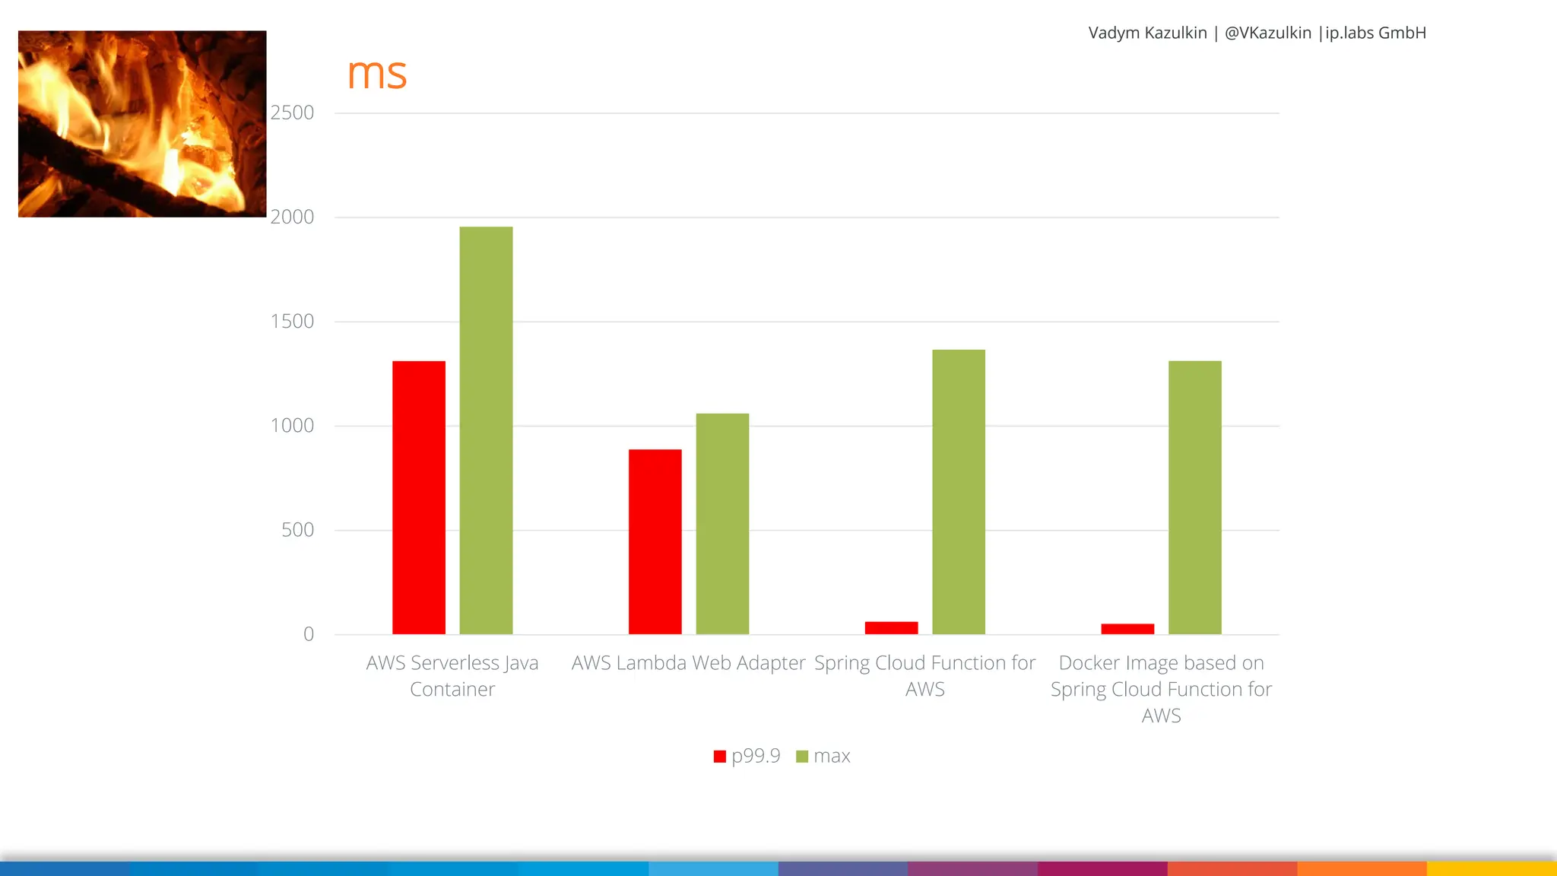The width and height of the screenshot is (1557, 876).
Task: Click the AWS Lambda Web Adapter axis label
Action: [x=688, y=663]
